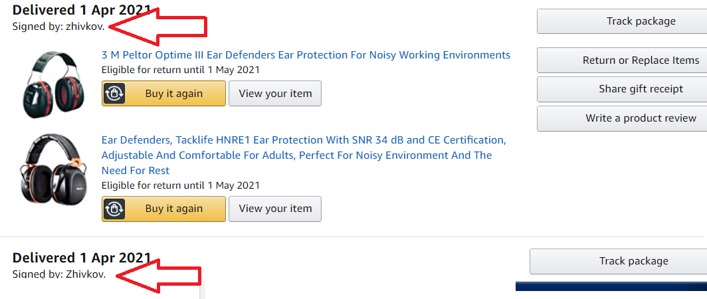Image resolution: width=707 pixels, height=299 pixels.
Task: Open the 3M Peltor Optime III product link
Action: tap(306, 54)
